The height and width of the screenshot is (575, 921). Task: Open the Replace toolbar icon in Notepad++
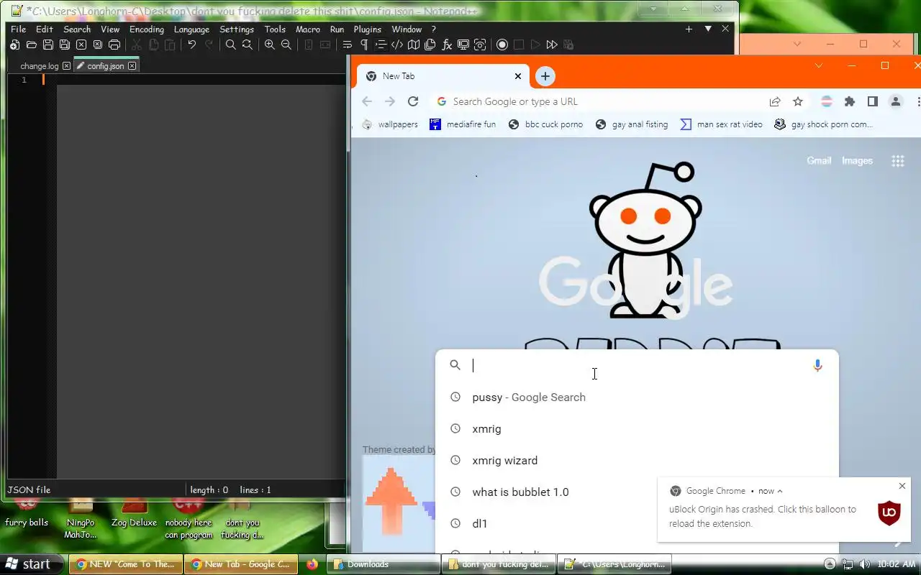(x=247, y=45)
